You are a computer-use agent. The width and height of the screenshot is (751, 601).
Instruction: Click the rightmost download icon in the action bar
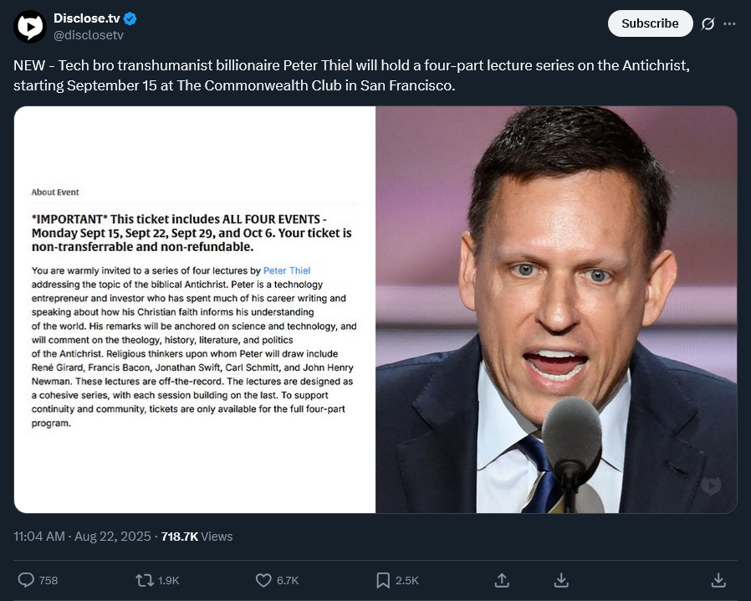[x=718, y=580]
